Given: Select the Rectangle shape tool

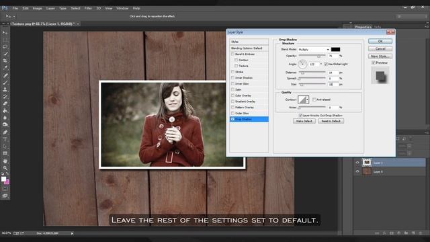Looking at the screenshot, I should [x=5, y=154].
